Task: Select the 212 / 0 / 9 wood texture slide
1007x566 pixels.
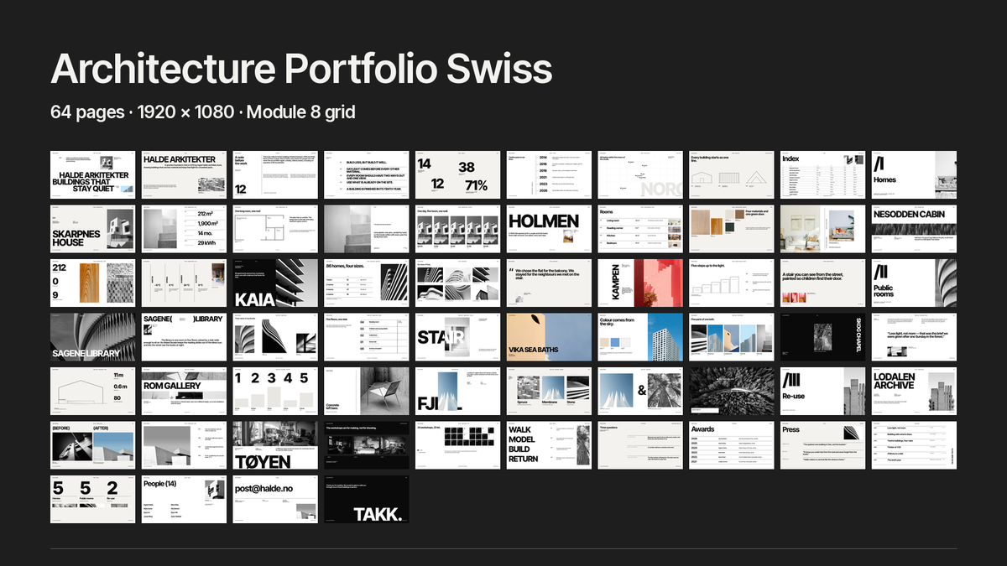Action: pos(93,283)
